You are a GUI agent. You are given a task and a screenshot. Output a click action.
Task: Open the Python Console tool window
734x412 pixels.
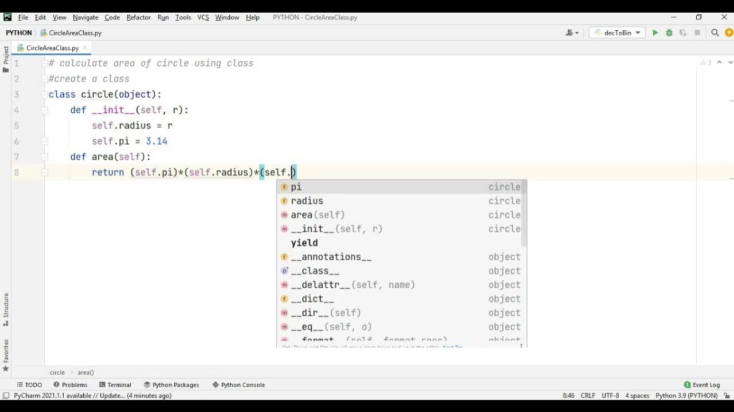[x=239, y=385]
